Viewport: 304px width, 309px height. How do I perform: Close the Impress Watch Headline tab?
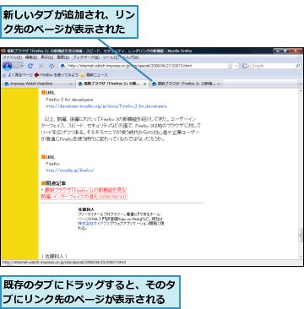point(71,84)
